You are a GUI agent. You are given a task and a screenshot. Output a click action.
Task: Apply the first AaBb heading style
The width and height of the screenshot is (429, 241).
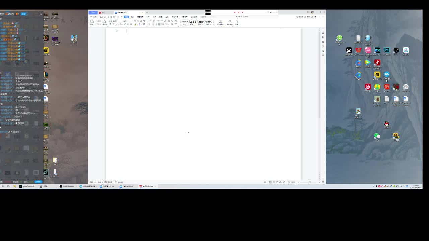(192, 22)
